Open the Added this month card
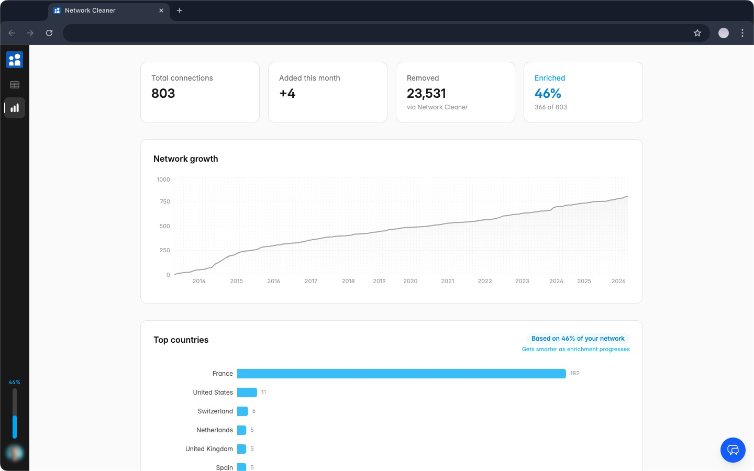 point(328,92)
